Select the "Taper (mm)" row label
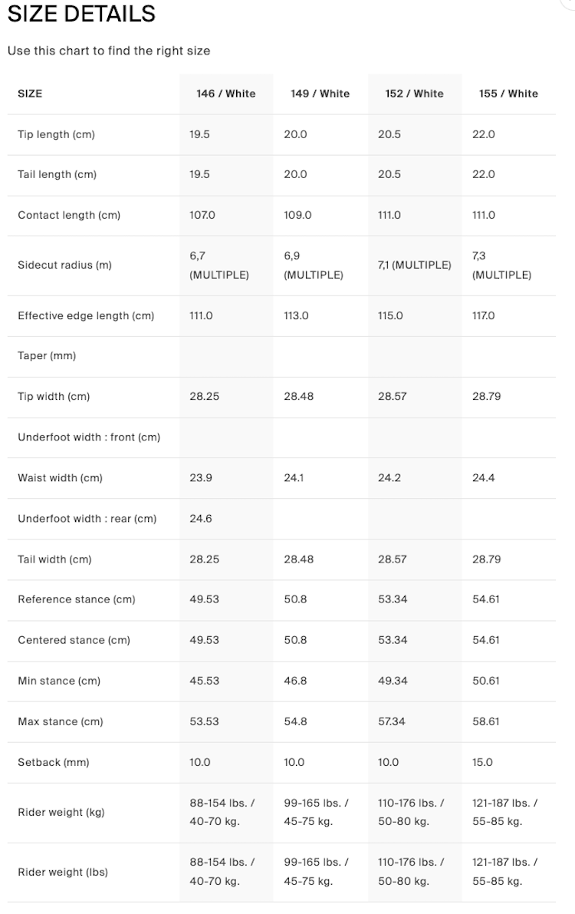The width and height of the screenshot is (575, 914). (47, 356)
